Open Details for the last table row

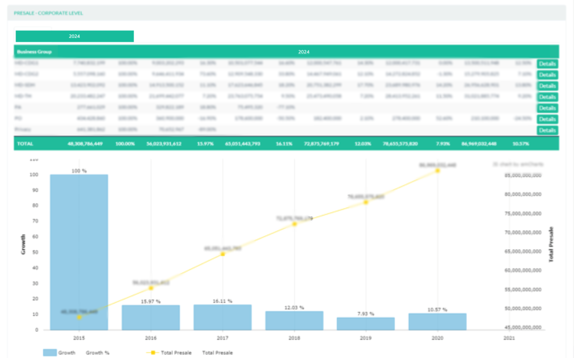[x=547, y=130]
